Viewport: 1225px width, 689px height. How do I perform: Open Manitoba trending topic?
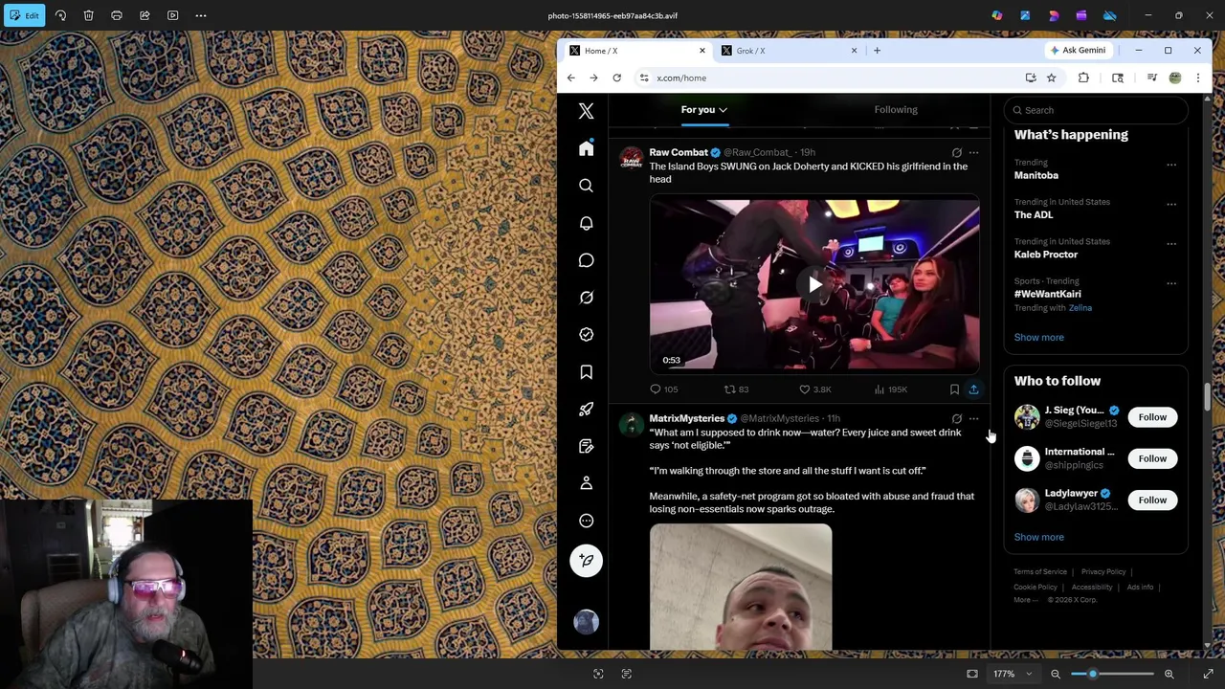(x=1036, y=175)
